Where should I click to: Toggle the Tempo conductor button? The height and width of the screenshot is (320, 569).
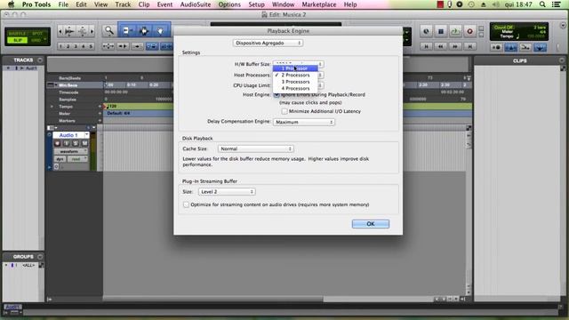[540, 47]
